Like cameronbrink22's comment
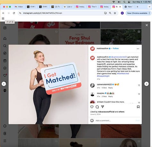Image resolution: width=152 pixels, height=147 pixels. (139, 85)
